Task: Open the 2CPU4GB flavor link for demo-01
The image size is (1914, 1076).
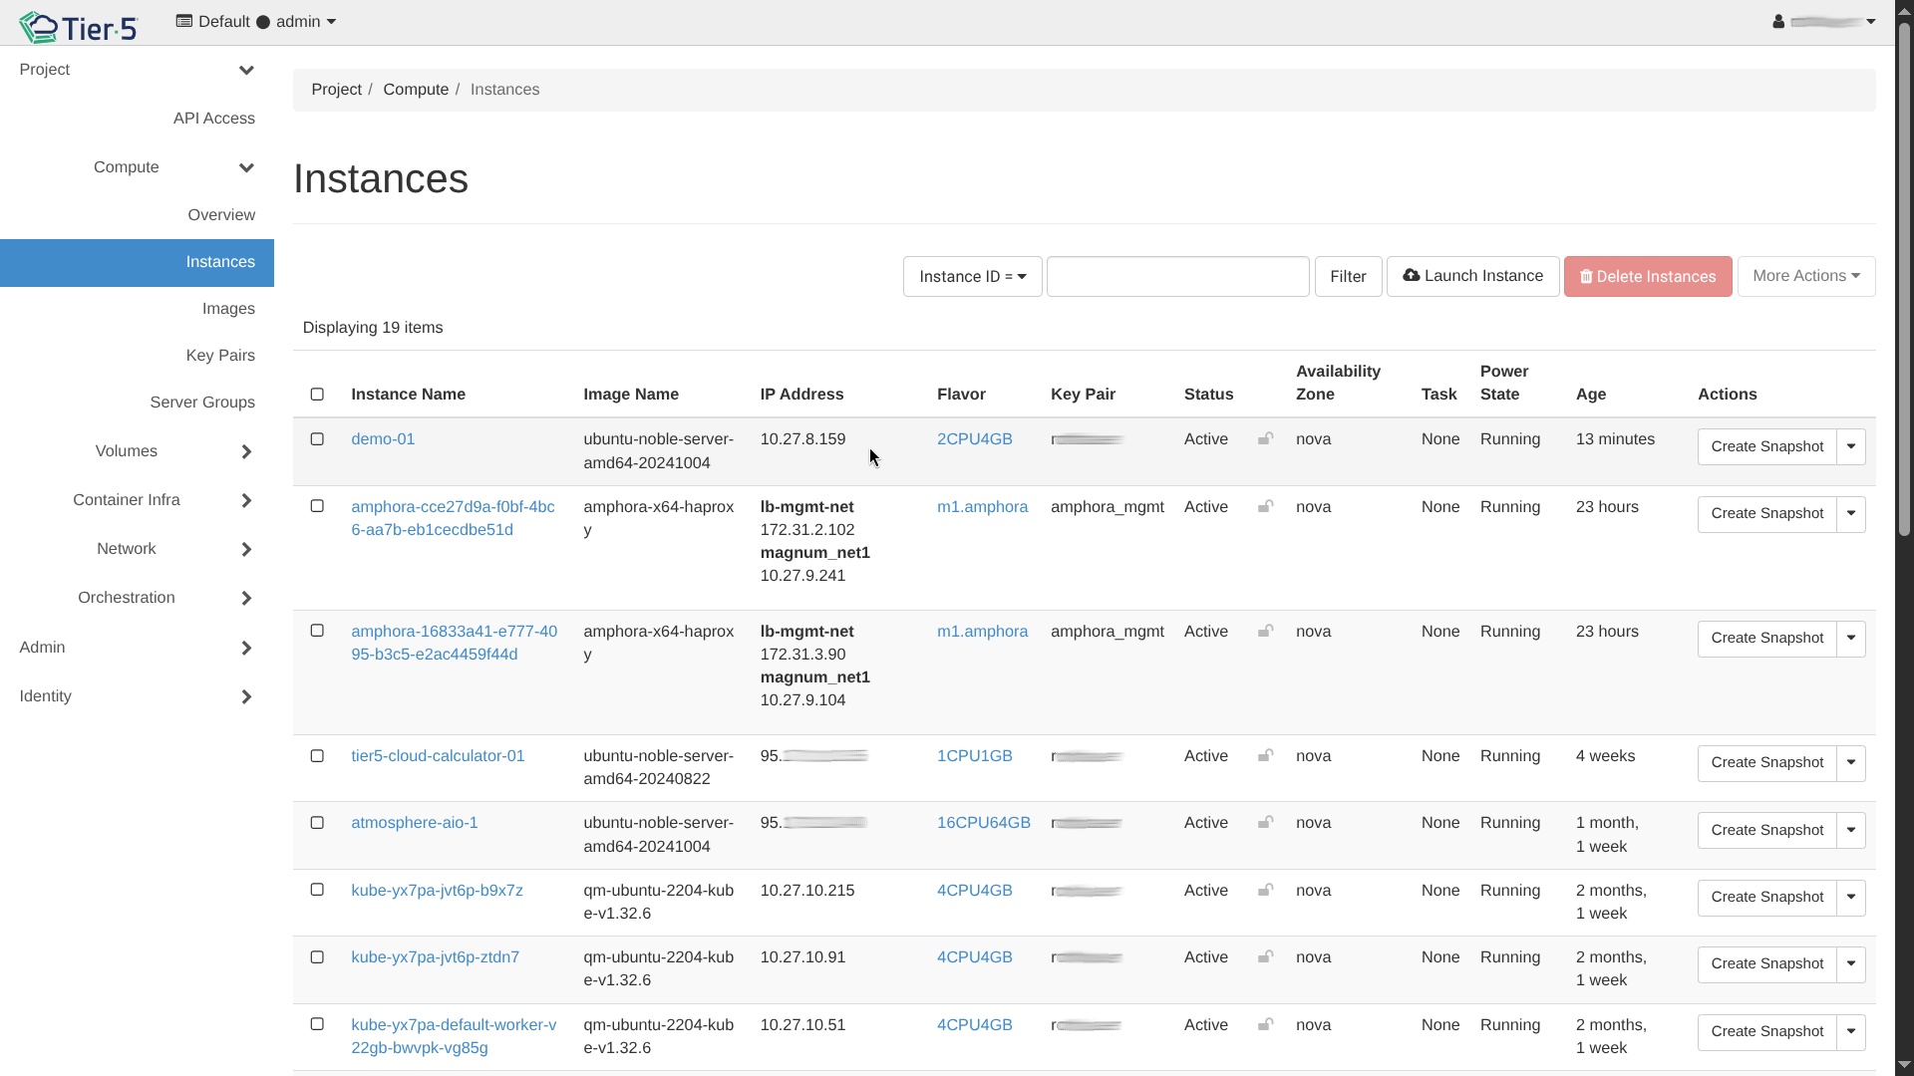Action: coord(974,439)
